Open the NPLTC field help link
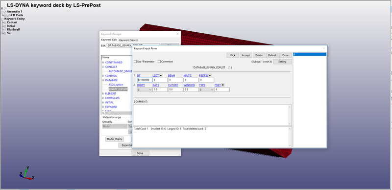392x190 pixels. pyautogui.click(x=188, y=76)
